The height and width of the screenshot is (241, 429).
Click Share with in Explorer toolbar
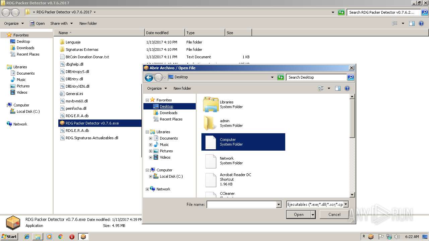click(x=61, y=23)
